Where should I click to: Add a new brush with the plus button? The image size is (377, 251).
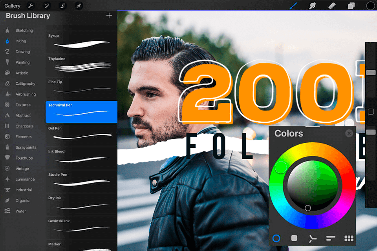pyautogui.click(x=109, y=16)
